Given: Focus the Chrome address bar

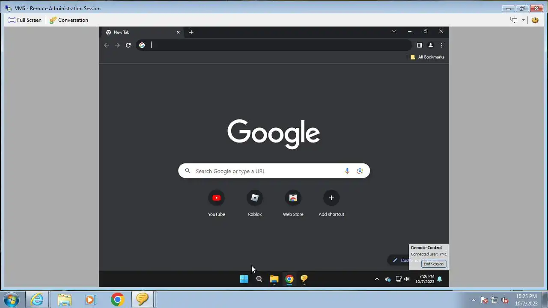Looking at the screenshot, I should pos(274,45).
